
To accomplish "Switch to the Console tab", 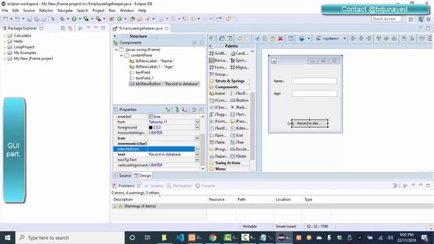I will (205, 186).
